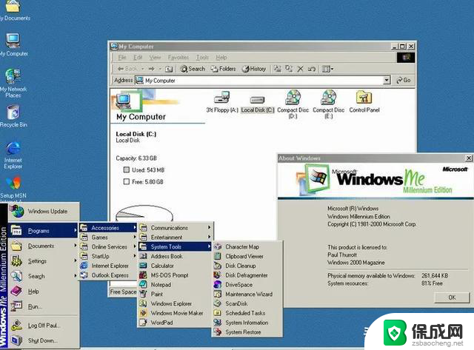Click the Back arrow in My Computer
The height and width of the screenshot is (350, 474).
[127, 69]
